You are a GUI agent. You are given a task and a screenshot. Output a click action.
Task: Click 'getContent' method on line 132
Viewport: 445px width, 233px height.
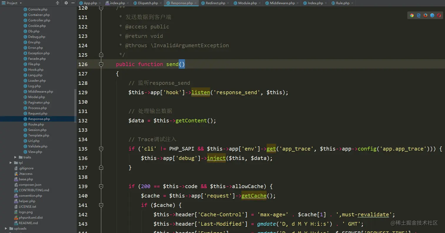pos(191,121)
